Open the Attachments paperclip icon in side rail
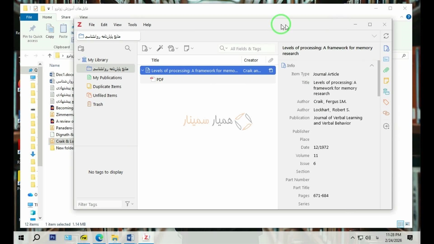 click(386, 70)
